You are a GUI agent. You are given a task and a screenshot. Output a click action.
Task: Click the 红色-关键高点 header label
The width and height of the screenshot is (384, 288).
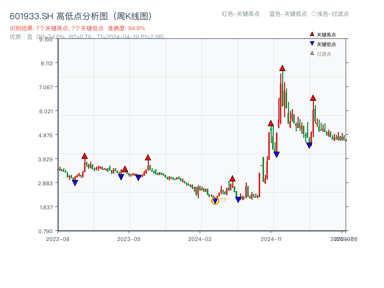point(240,14)
